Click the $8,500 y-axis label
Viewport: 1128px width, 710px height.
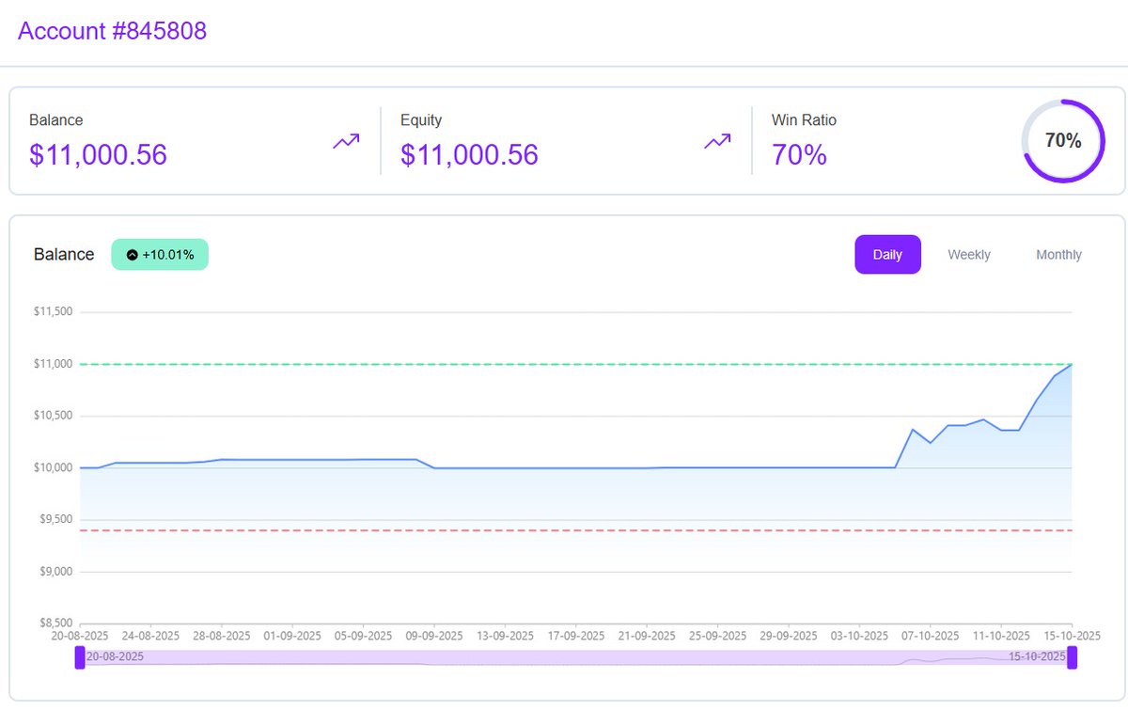[x=55, y=623]
